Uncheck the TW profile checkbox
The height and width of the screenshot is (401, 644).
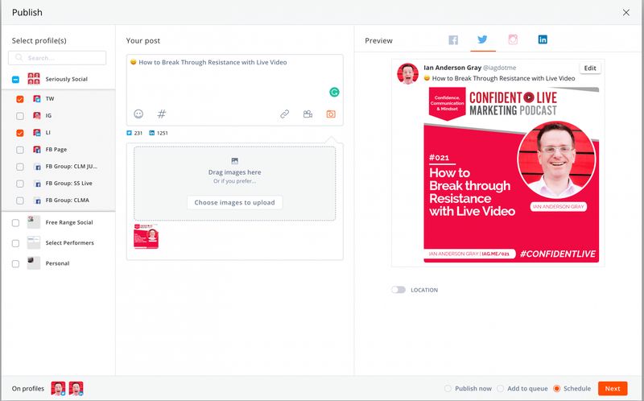(x=19, y=99)
